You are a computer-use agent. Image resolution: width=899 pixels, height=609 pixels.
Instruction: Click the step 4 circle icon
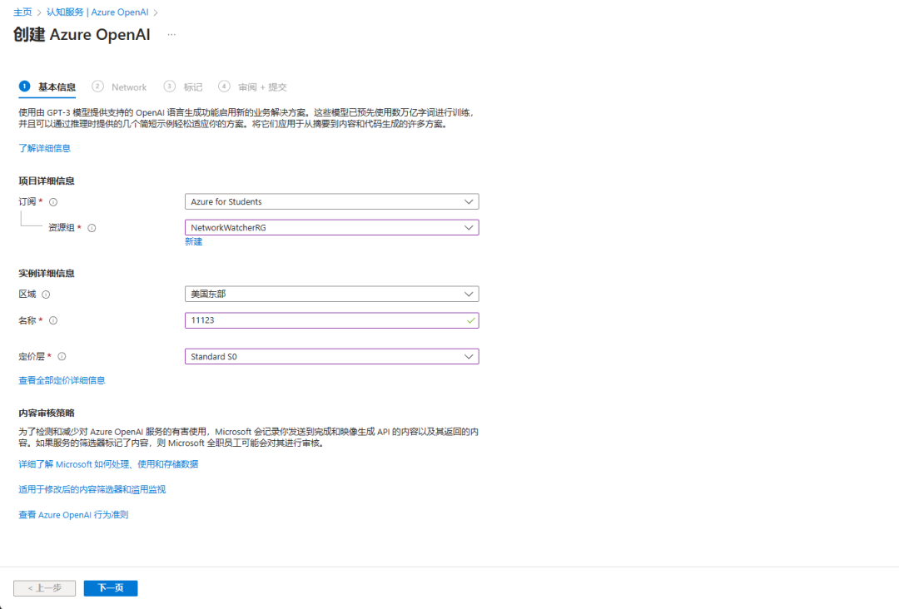coord(224,87)
